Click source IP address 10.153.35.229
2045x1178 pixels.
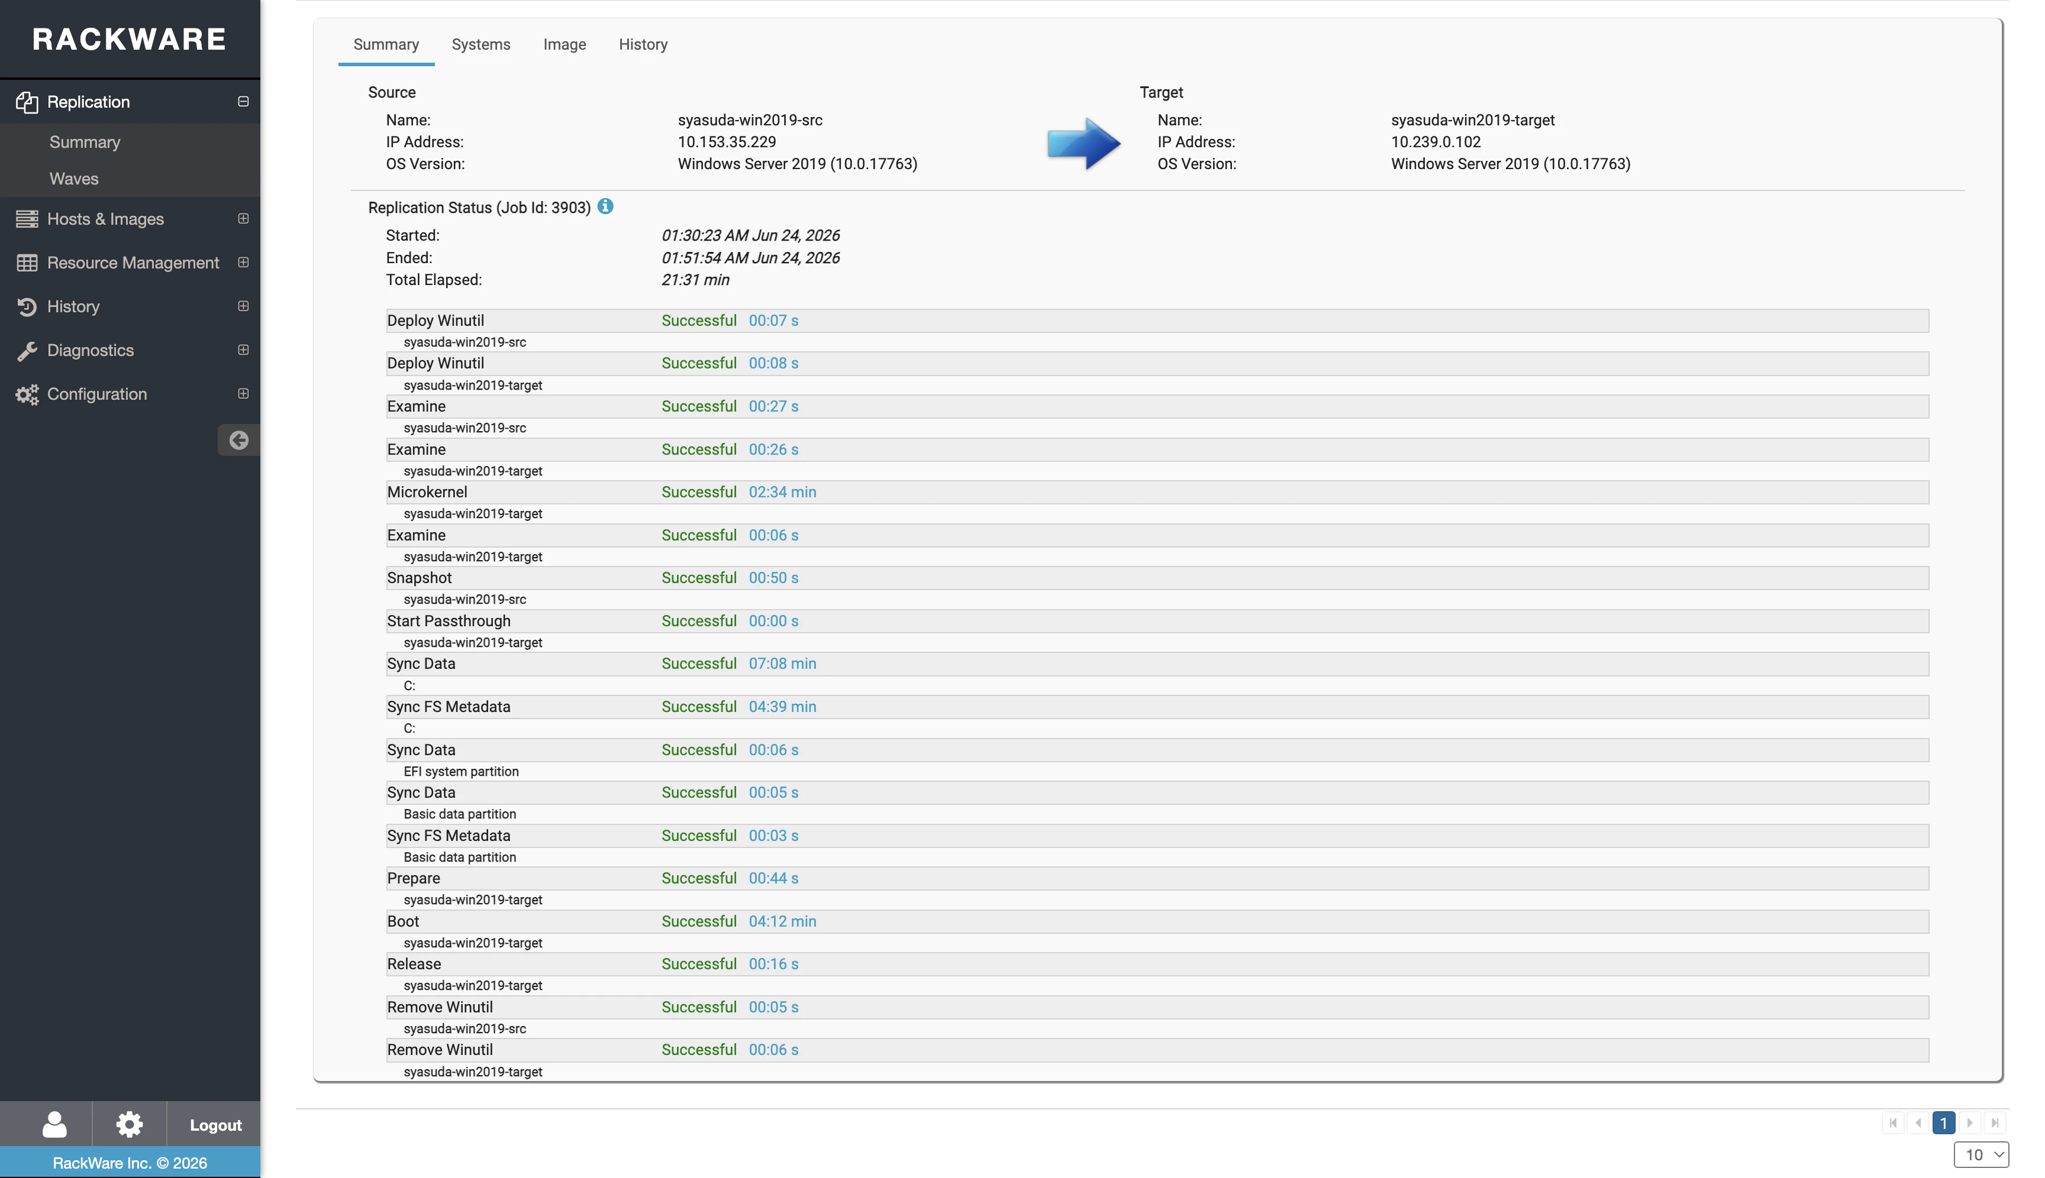[726, 141]
